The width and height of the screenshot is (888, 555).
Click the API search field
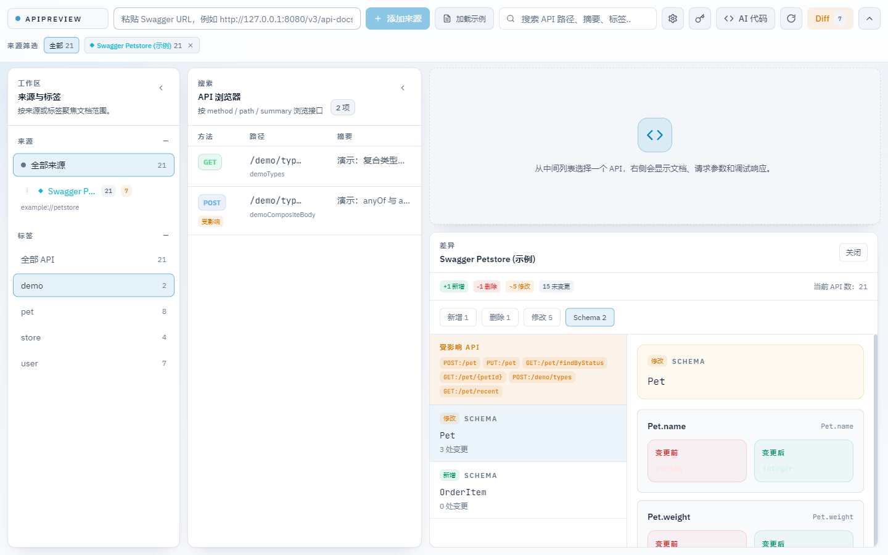point(578,18)
